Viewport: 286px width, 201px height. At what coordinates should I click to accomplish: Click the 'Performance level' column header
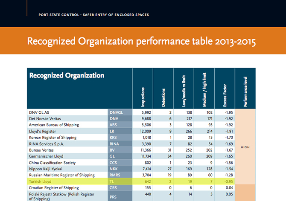tap(245, 92)
